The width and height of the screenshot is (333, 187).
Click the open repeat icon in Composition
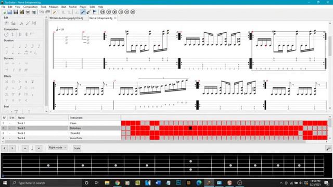click(x=20, y=34)
